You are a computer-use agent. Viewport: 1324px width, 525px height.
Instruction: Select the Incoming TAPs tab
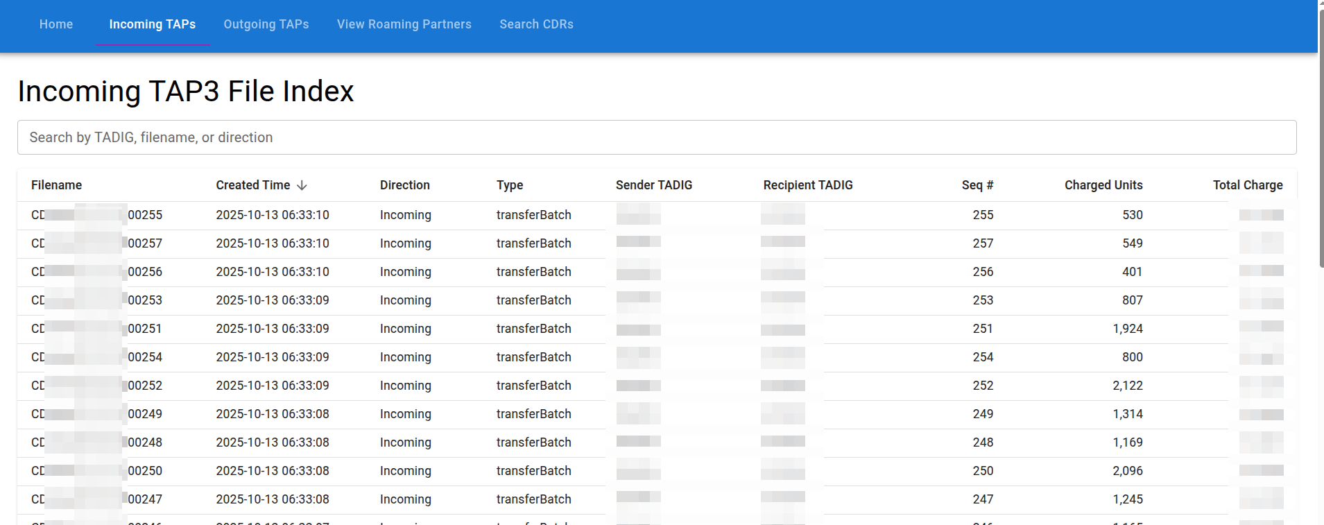point(153,24)
